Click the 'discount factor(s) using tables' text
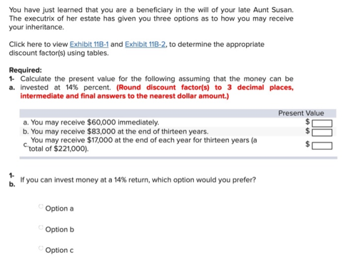Screen dimensions: 348x262 point(59,53)
